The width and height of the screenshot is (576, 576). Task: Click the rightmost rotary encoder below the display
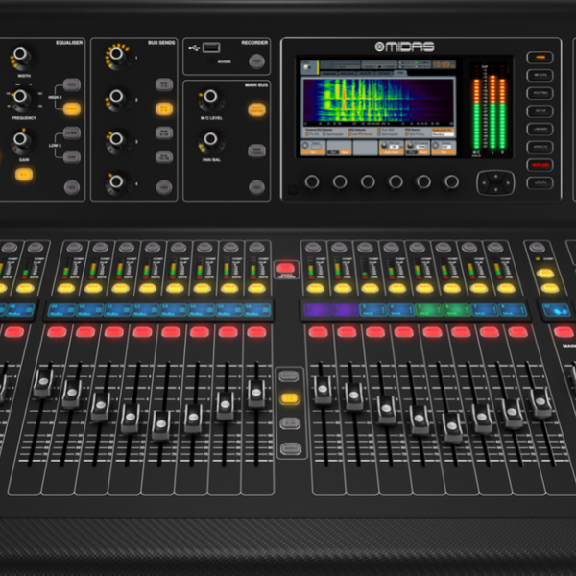point(451,181)
